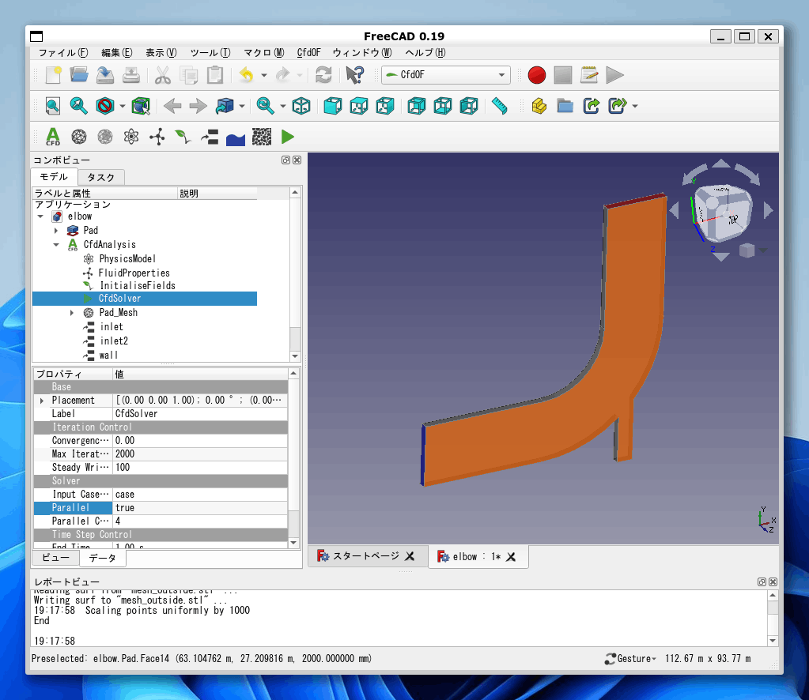The image size is (809, 700).
Task: Close the elbow : 1* tab
Action: tap(511, 557)
